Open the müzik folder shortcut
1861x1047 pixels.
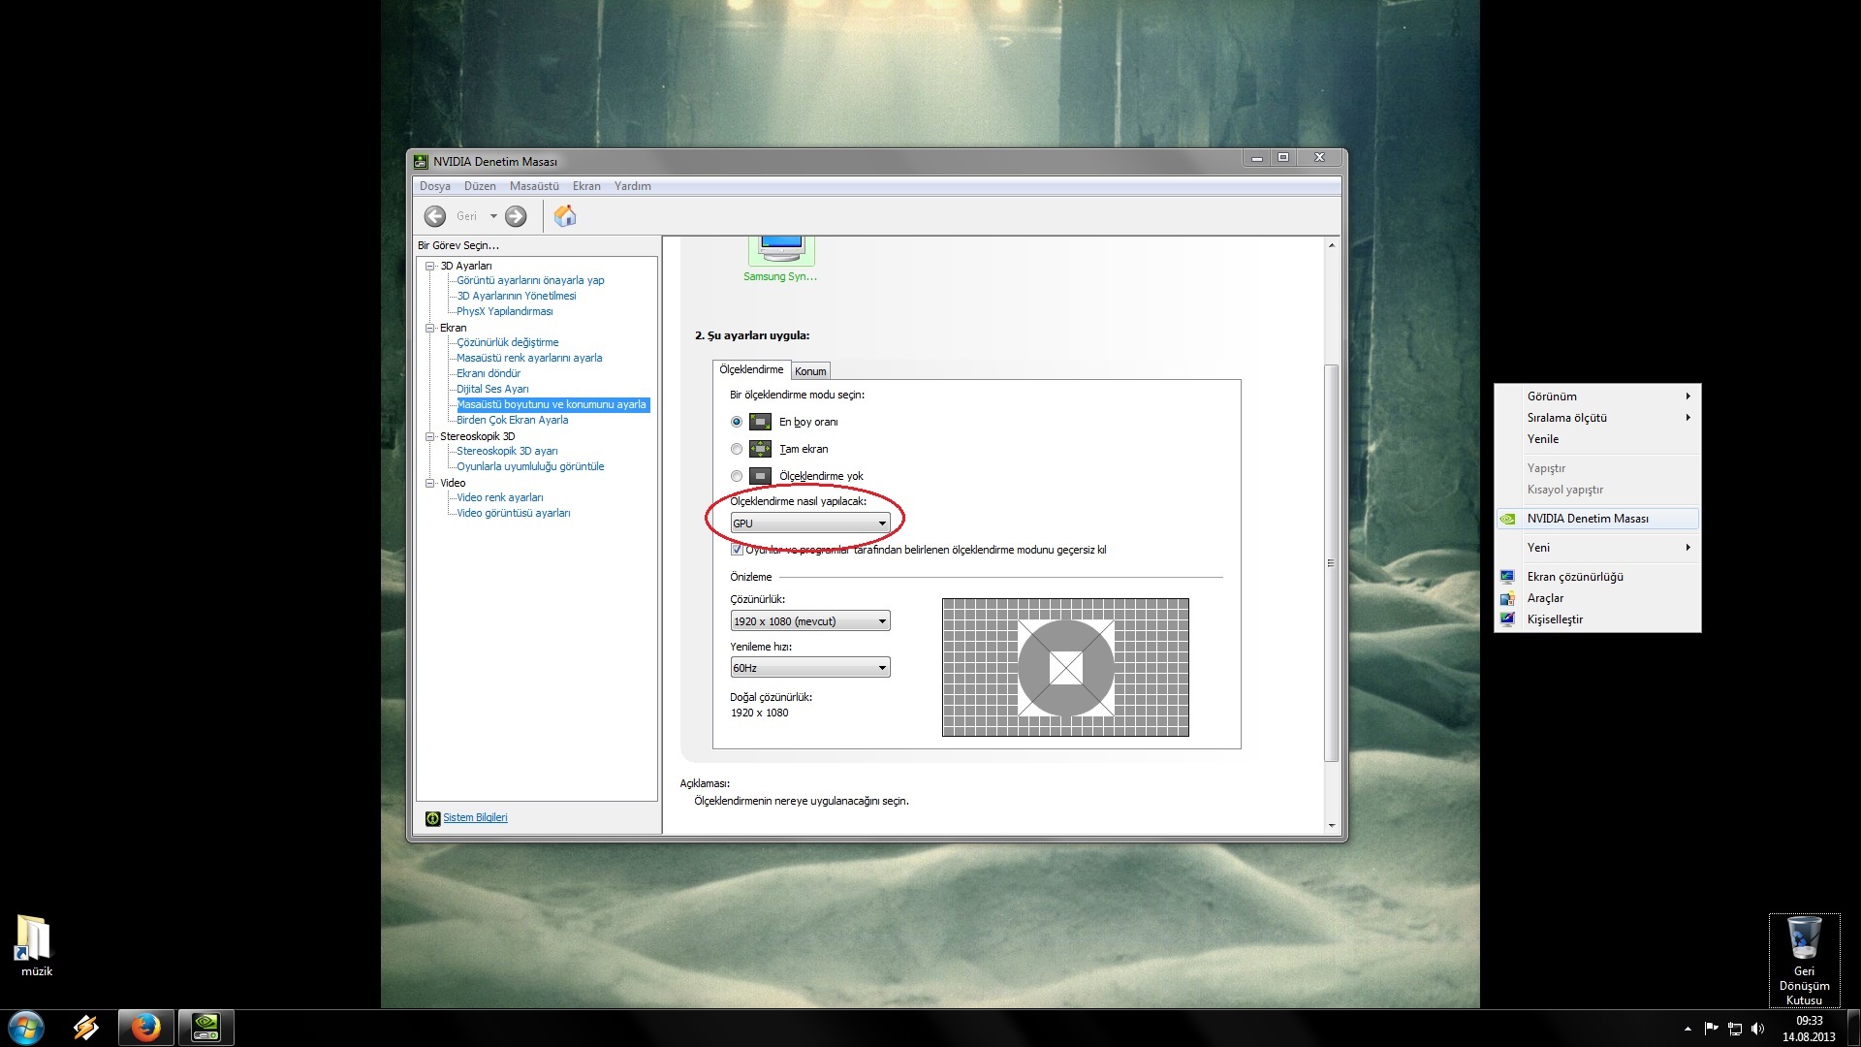pos(36,946)
